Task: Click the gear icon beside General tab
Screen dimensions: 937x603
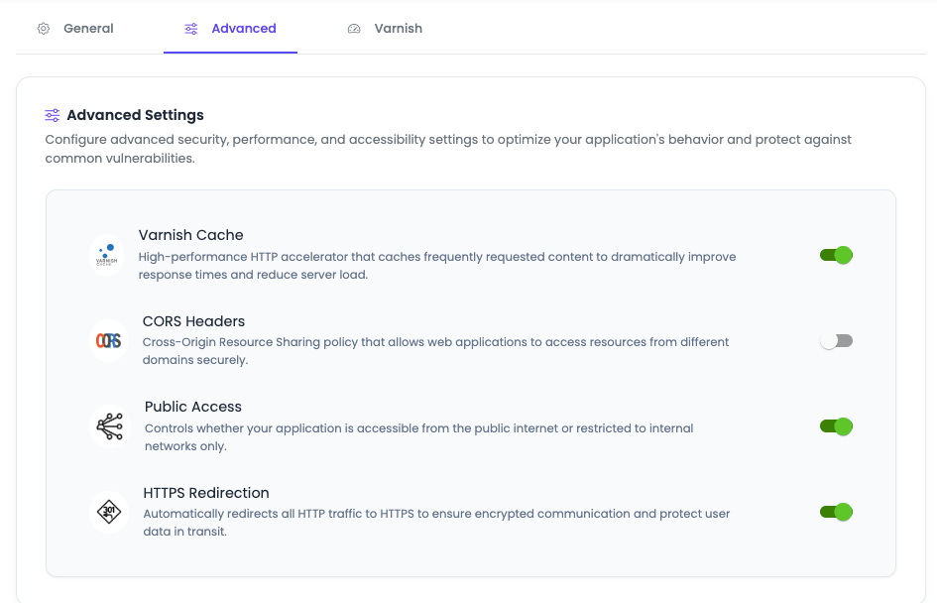Action: pos(44,29)
